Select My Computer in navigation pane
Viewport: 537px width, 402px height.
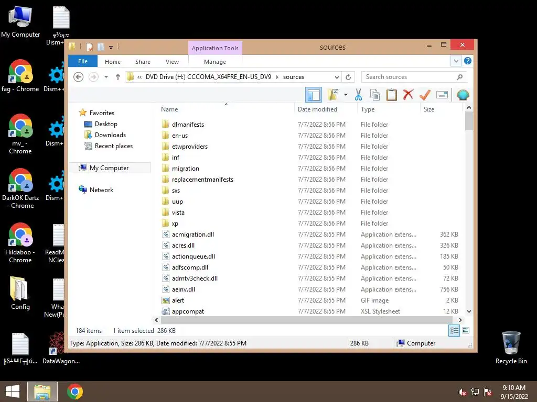110,168
